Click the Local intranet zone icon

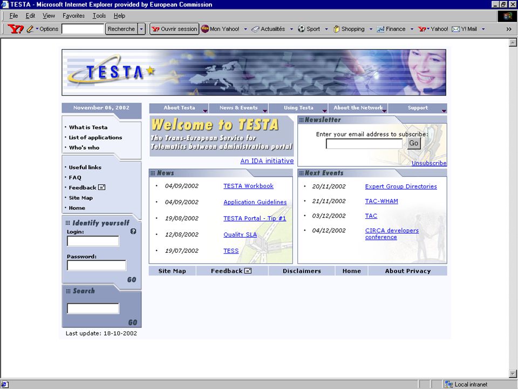point(448,384)
